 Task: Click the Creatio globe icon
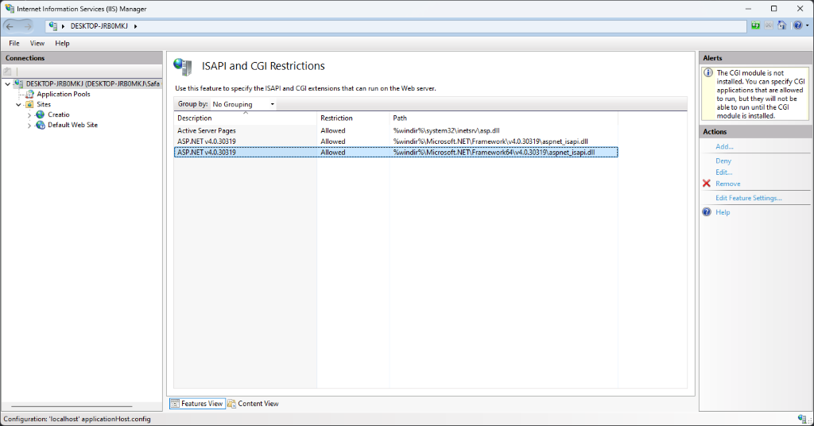(40, 114)
